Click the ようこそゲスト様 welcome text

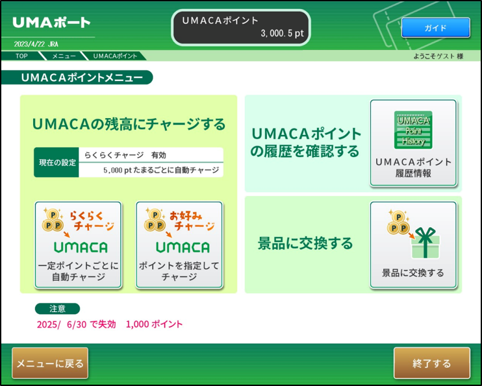[438, 56]
